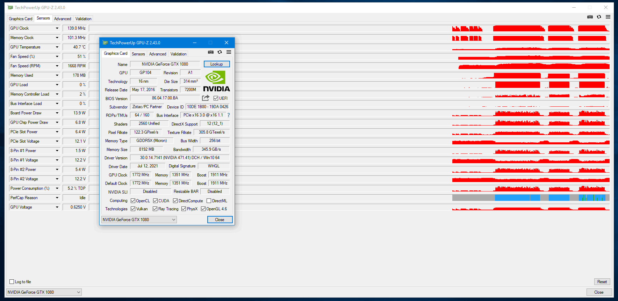Switch to Sensors tab in front window
This screenshot has width=618, height=301.
tap(138, 54)
